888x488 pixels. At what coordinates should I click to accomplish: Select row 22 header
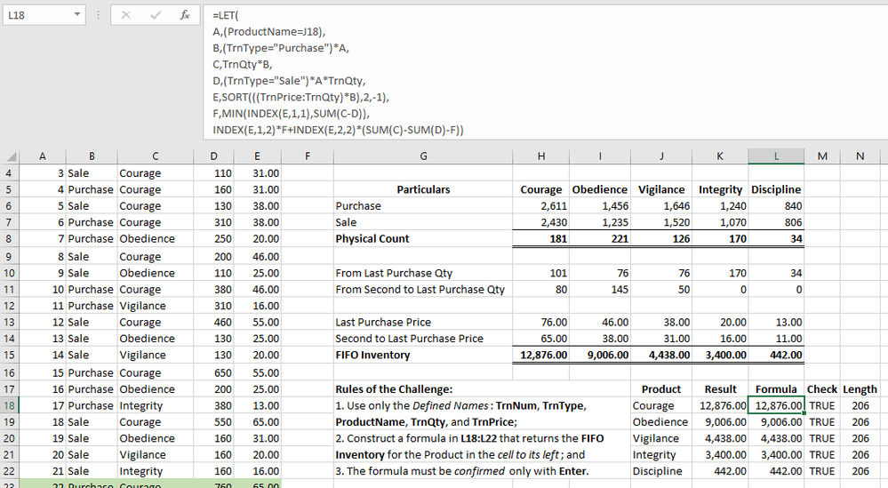(9, 471)
